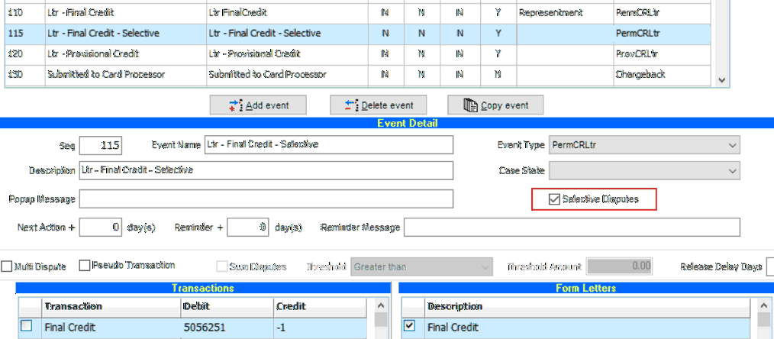Screen dimensions: 774x339
Task: Click into the Event Name field
Action: (x=328, y=145)
